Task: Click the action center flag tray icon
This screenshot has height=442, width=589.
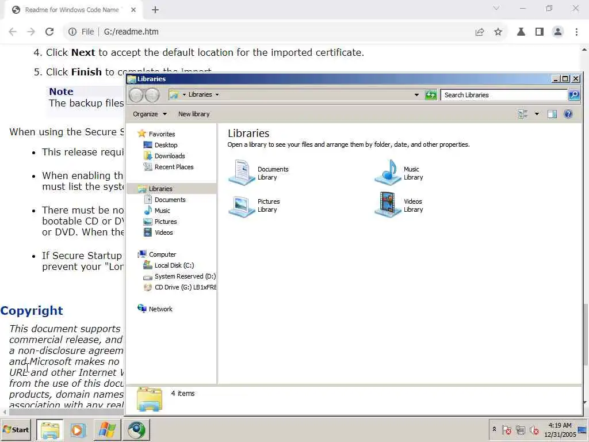Action: (x=506, y=429)
